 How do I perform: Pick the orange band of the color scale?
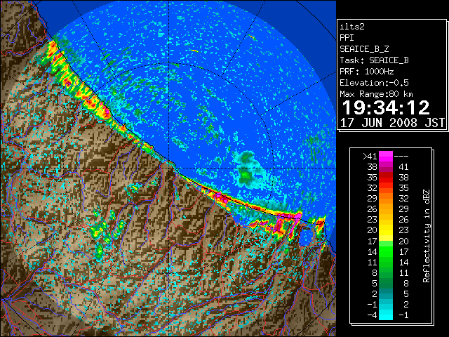(x=386, y=199)
